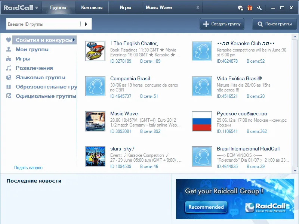299x224 pixels.
Task: Open The English Chatter group thumbnail
Action: pyautogui.click(x=95, y=51)
